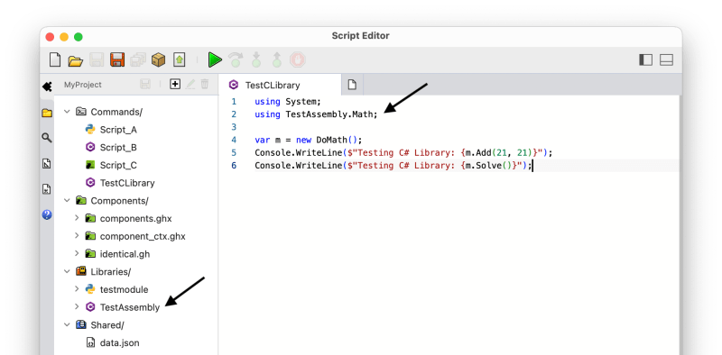Select the TestAssembly tree row
Viewport: 722px width, 355px height.
click(x=136, y=307)
